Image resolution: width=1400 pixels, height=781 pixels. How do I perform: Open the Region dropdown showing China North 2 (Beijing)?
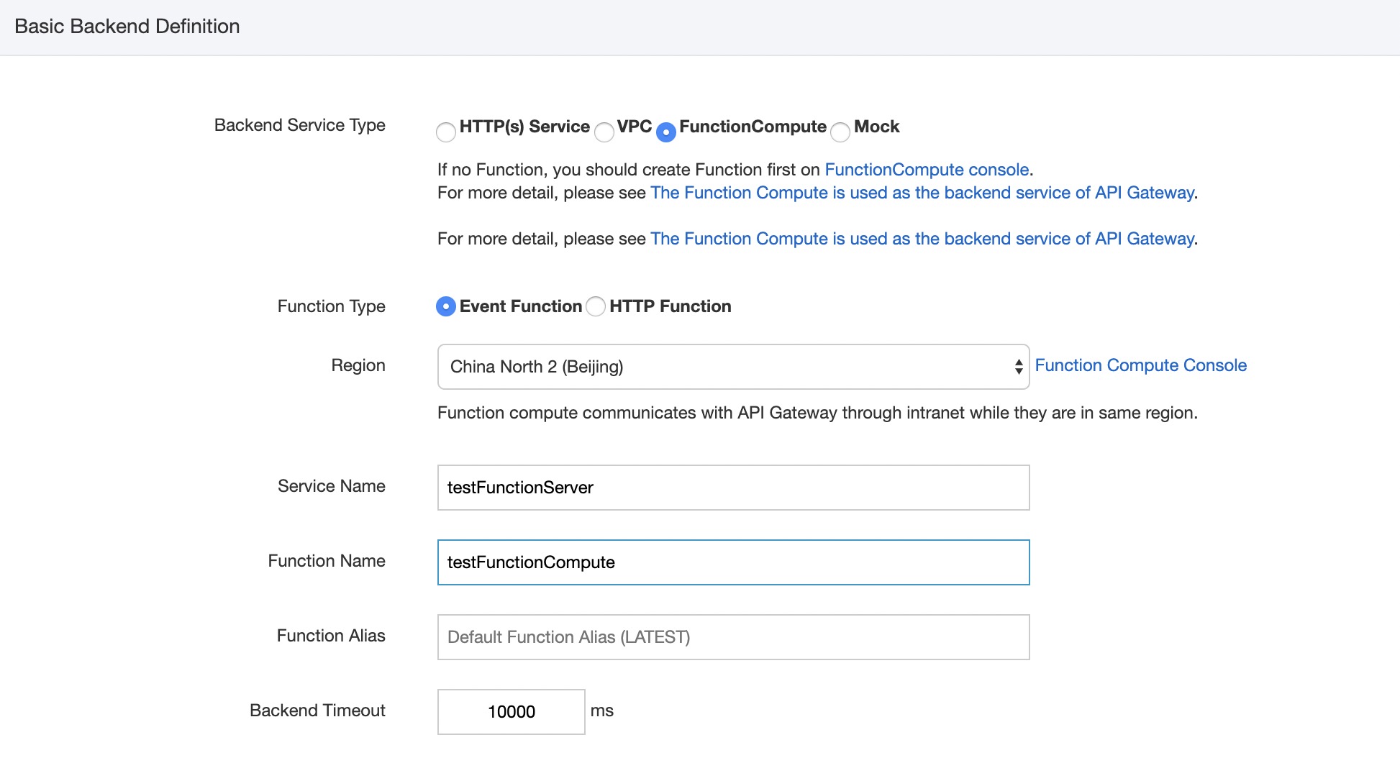(733, 367)
